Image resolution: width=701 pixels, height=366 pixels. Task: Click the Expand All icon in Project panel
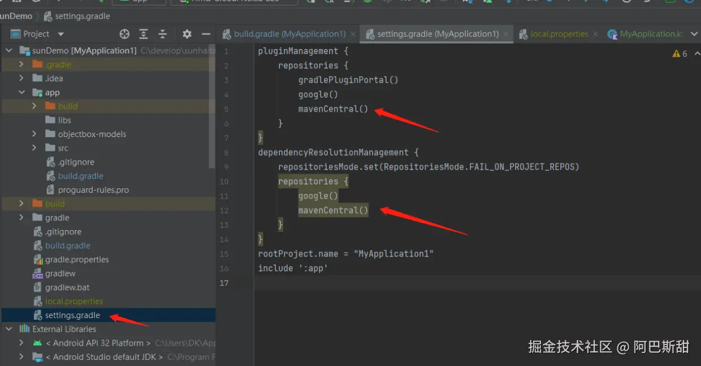(x=144, y=34)
